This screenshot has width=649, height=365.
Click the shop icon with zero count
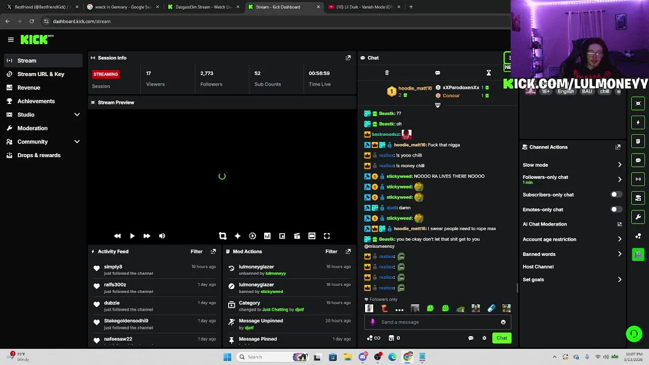point(394,338)
